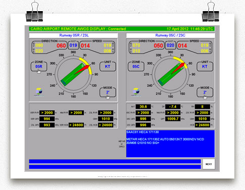Click the 05R zone selector
Screen dimensions: 245x190
point(39,67)
